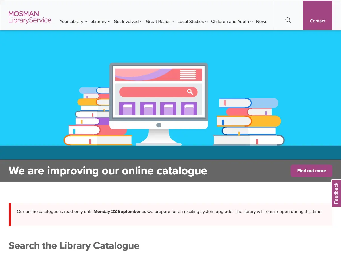This screenshot has width=341, height=256.
Task: Click the Mosman Library Service logo
Action: (x=30, y=17)
